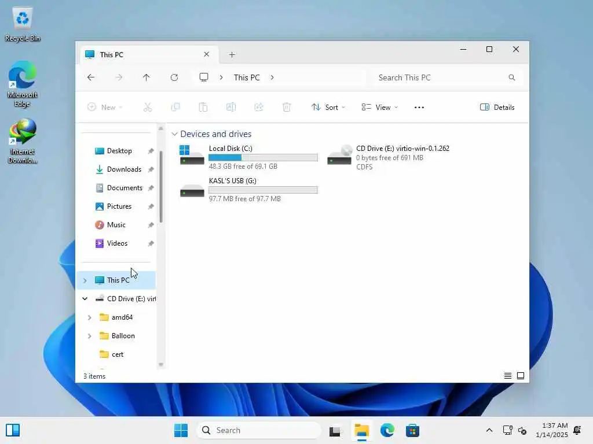
Task: Select KASL'S USB (G:) drive
Action: (248, 190)
